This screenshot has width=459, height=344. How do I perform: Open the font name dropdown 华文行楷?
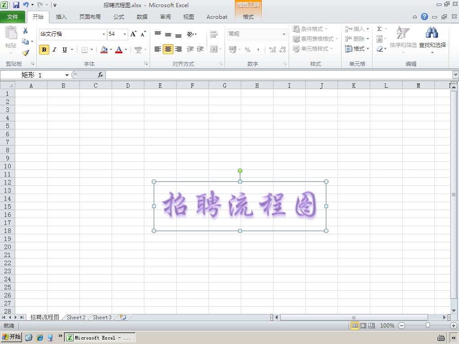(104, 34)
